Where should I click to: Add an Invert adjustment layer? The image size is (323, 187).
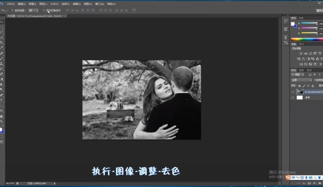(301, 64)
